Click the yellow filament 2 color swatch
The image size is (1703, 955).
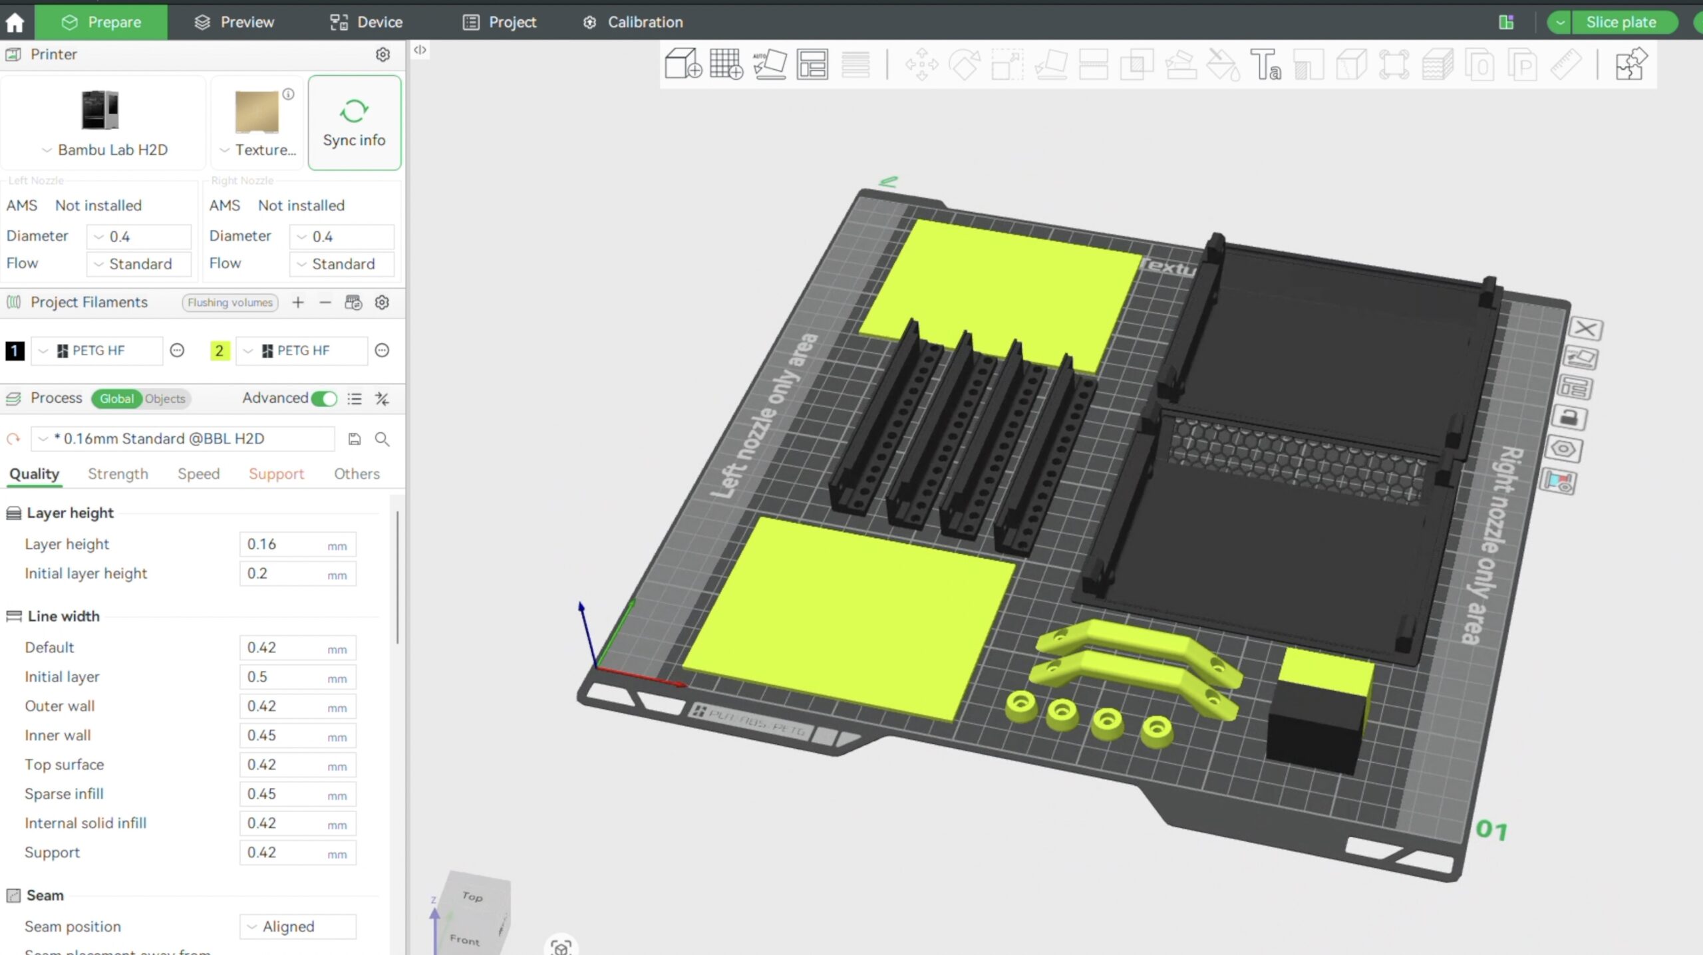pyautogui.click(x=220, y=350)
